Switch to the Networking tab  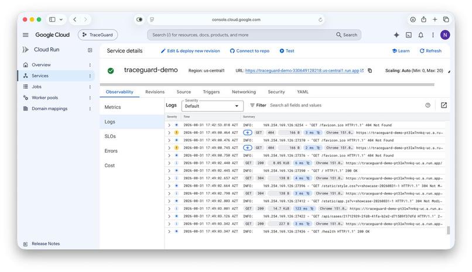pyautogui.click(x=244, y=92)
